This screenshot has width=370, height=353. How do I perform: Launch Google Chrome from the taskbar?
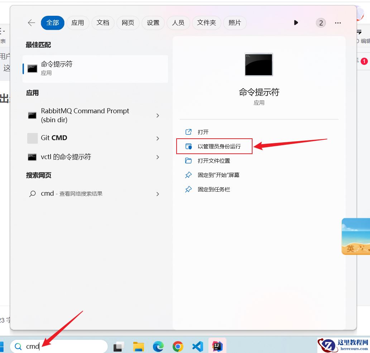(x=178, y=345)
